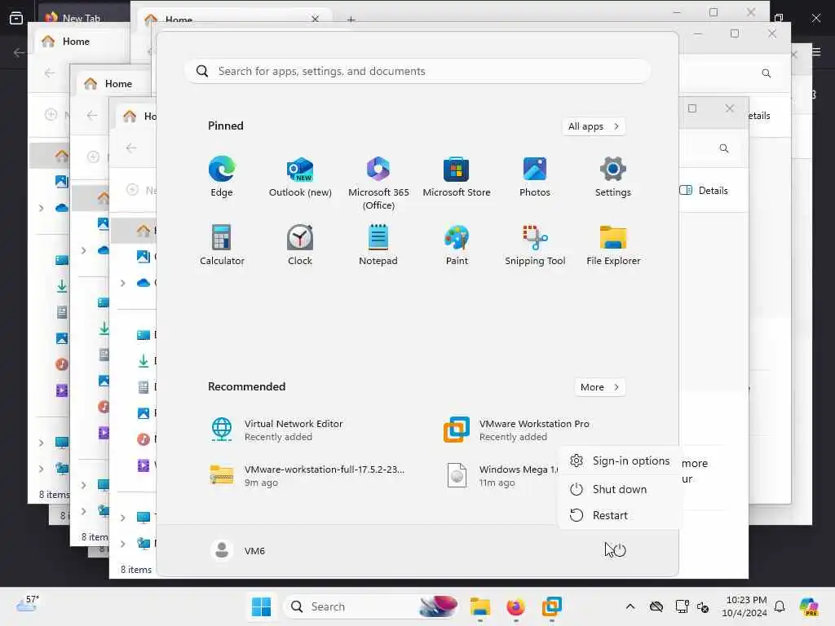Select Music in front Explorer sidebar
The height and width of the screenshot is (626, 835).
point(144,439)
